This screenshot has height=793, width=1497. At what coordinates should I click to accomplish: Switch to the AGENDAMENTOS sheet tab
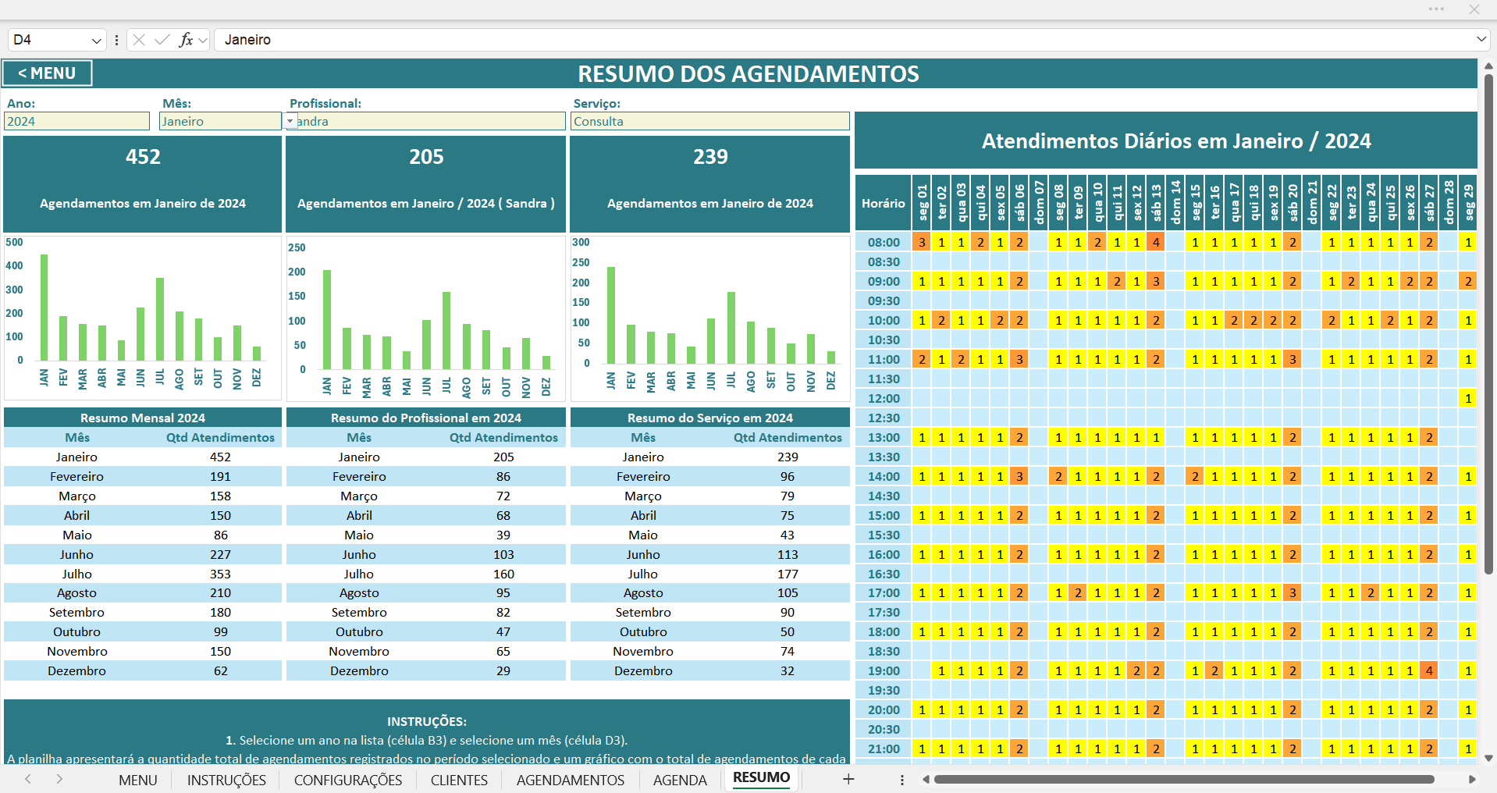click(571, 780)
